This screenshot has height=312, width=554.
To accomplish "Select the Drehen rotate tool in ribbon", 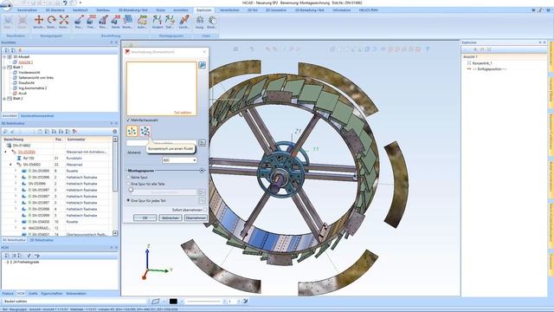I will 52,22.
